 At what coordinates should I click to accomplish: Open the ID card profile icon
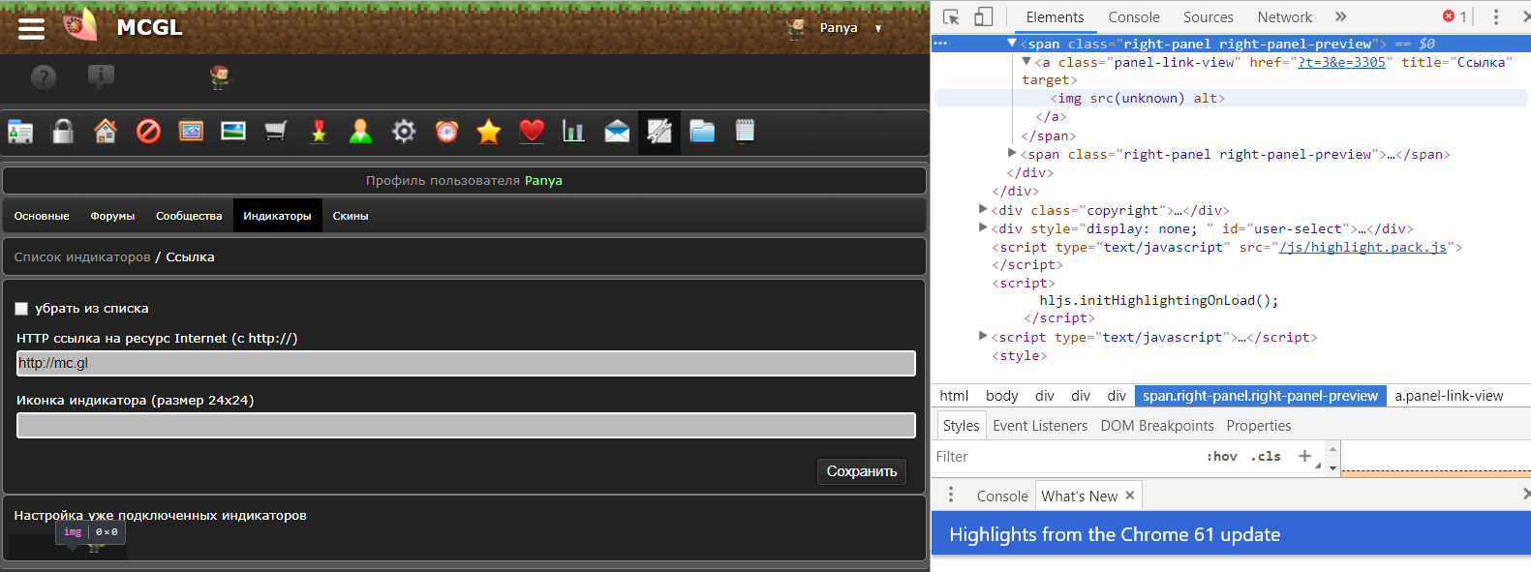(x=20, y=132)
